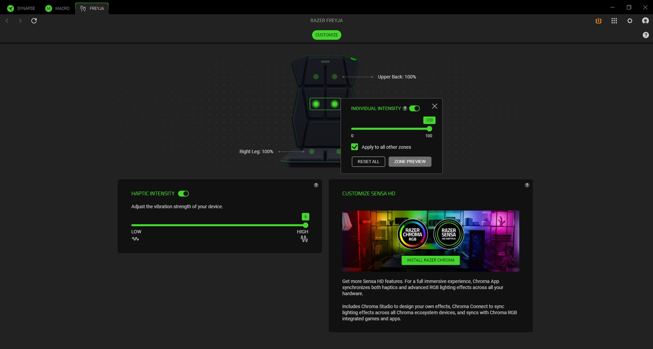Minimize the Synapse window
This screenshot has height=349, width=653.
coord(612,7)
